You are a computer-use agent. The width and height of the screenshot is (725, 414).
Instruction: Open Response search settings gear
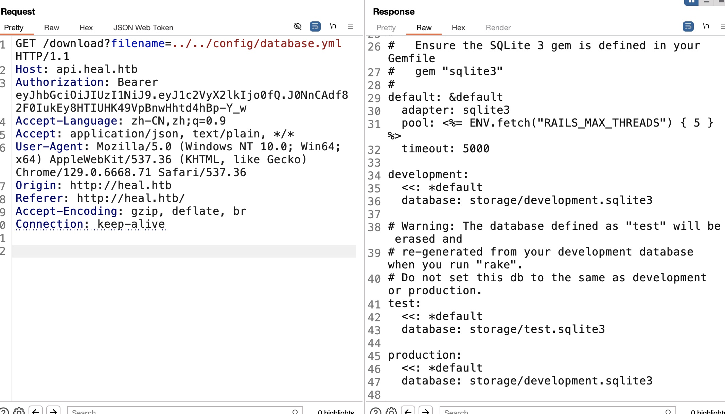391,411
